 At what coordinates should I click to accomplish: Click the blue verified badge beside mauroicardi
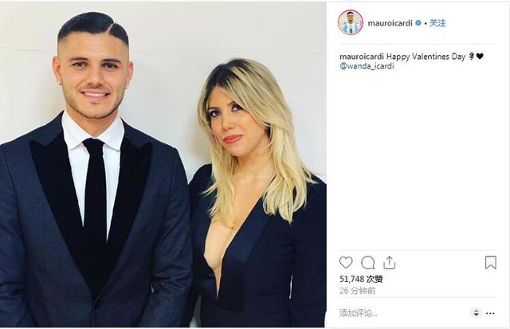coord(418,23)
